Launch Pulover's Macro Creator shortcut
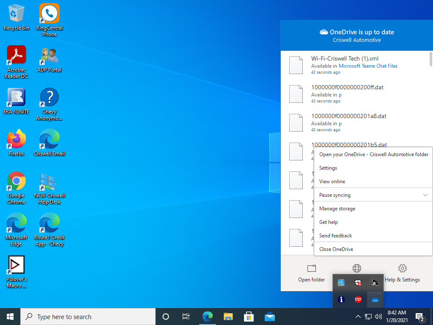This screenshot has width=433, height=325. tap(16, 272)
